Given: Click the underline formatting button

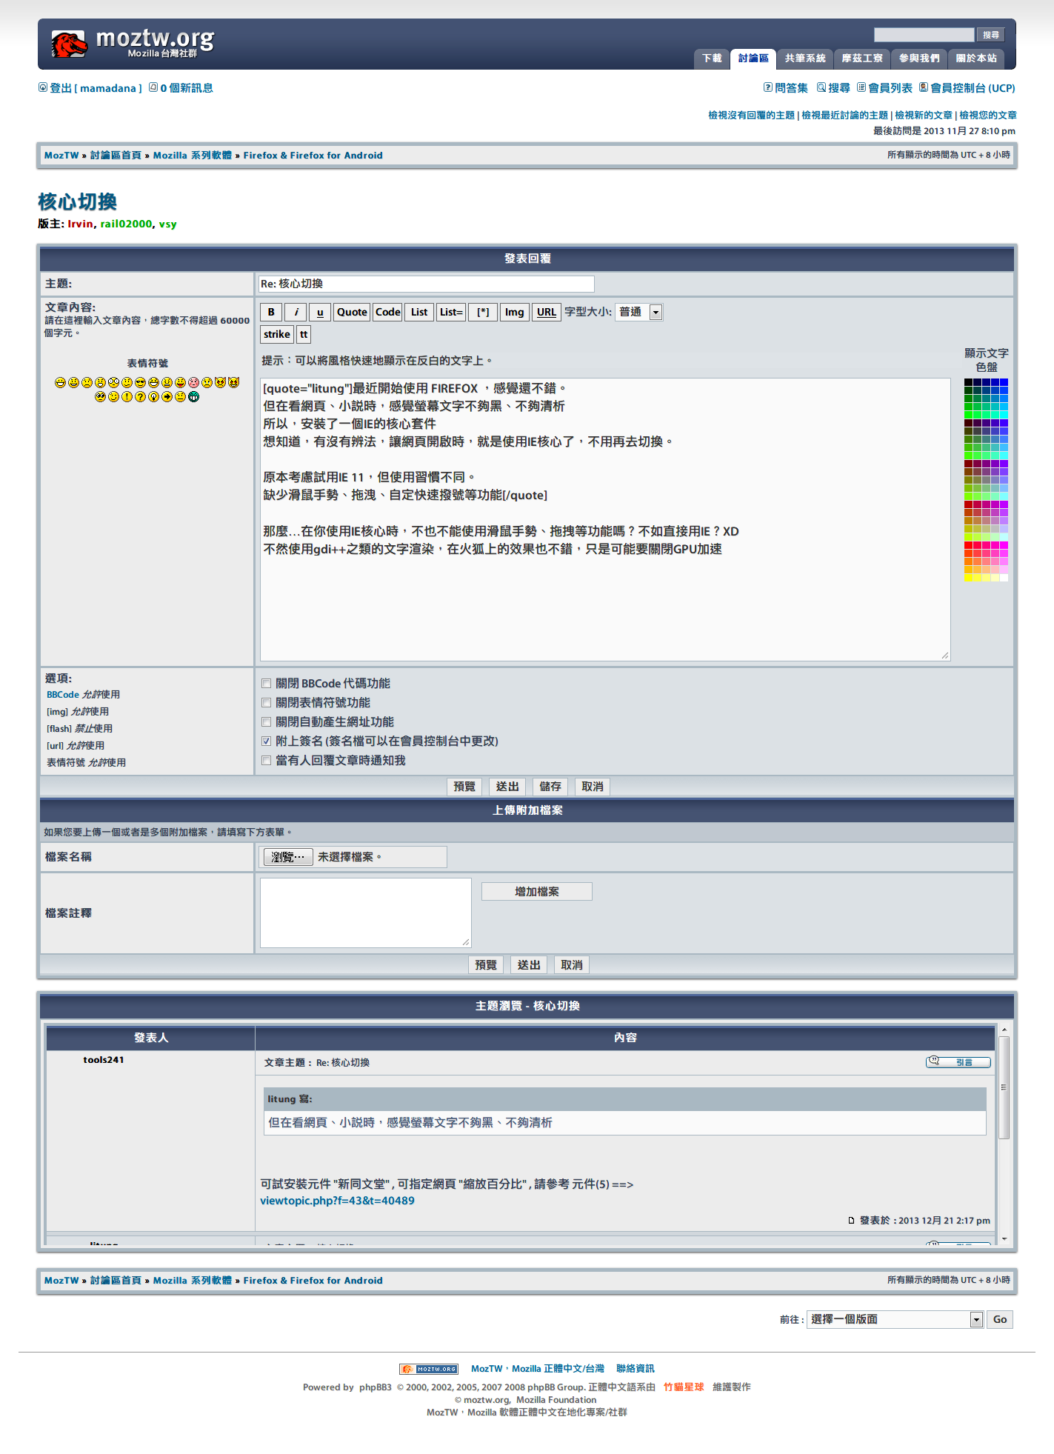Looking at the screenshot, I should point(320,312).
